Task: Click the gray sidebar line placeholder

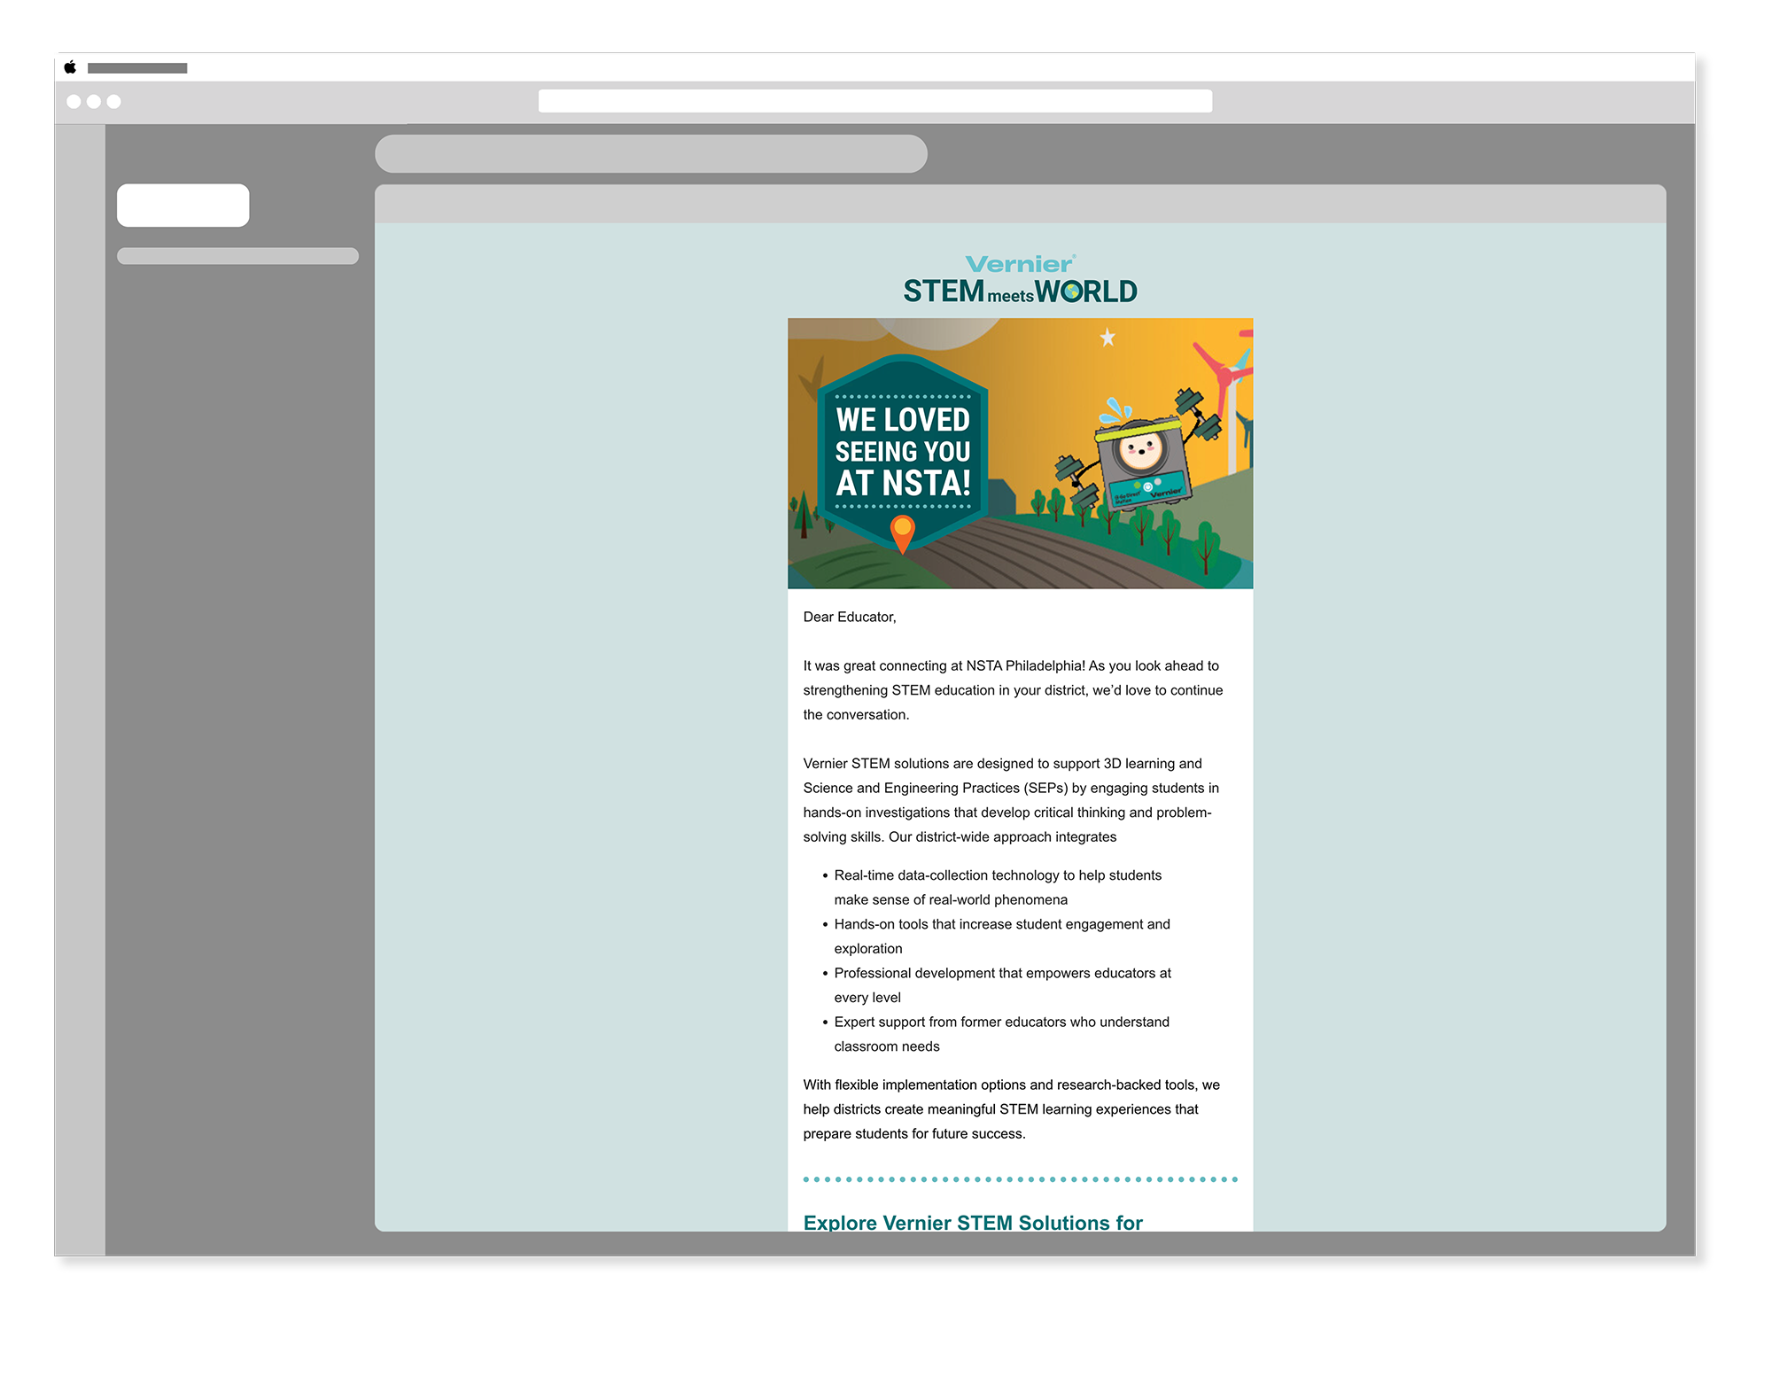Action: [237, 256]
